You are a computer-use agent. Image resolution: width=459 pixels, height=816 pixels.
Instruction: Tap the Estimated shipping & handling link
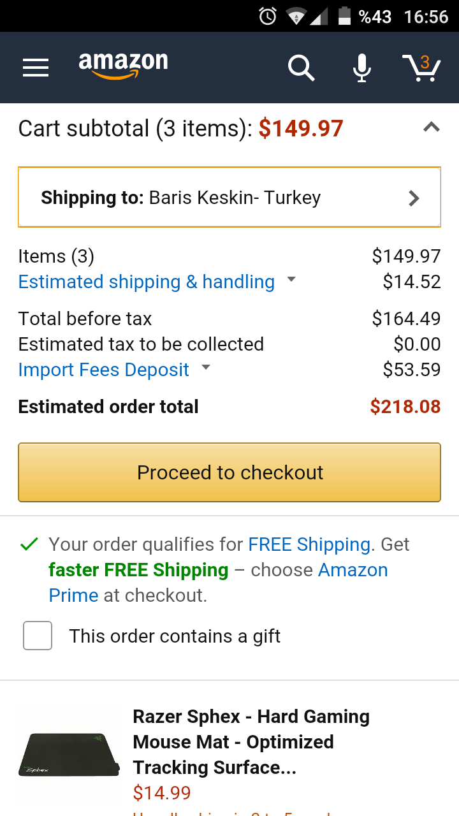coord(147,282)
